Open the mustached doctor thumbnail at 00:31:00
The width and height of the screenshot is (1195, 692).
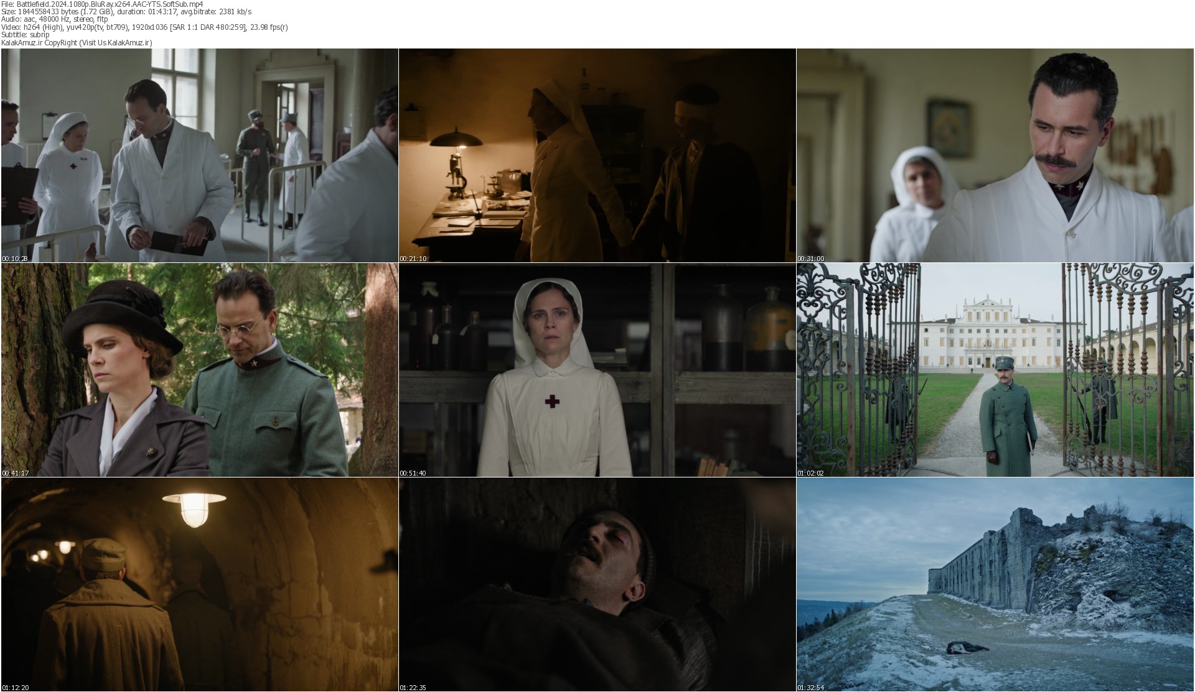pyautogui.click(x=995, y=155)
